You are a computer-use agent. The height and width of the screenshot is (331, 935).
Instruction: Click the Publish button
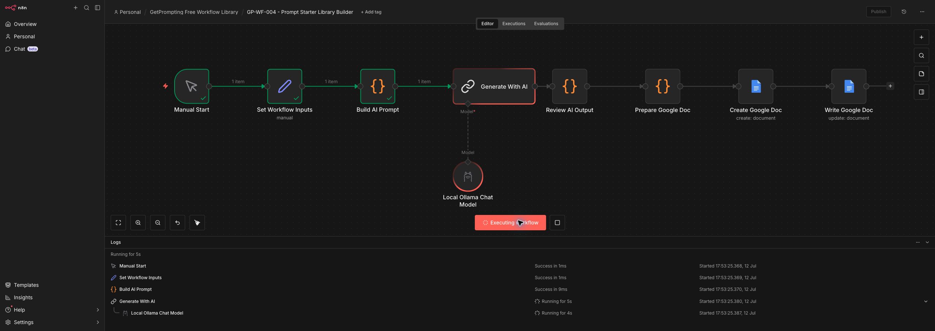(878, 12)
